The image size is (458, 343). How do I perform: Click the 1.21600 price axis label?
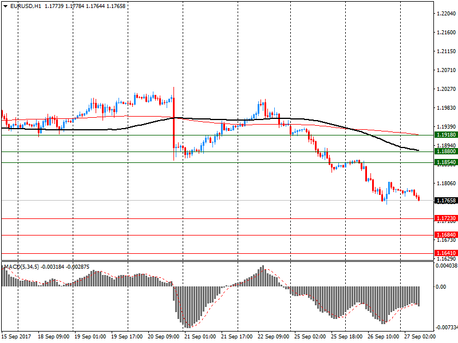click(x=446, y=33)
